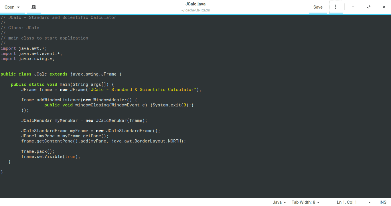This screenshot has width=391, height=206.
Task: Click the '// Class: JCalc' comment line
Action: [x=20, y=28]
